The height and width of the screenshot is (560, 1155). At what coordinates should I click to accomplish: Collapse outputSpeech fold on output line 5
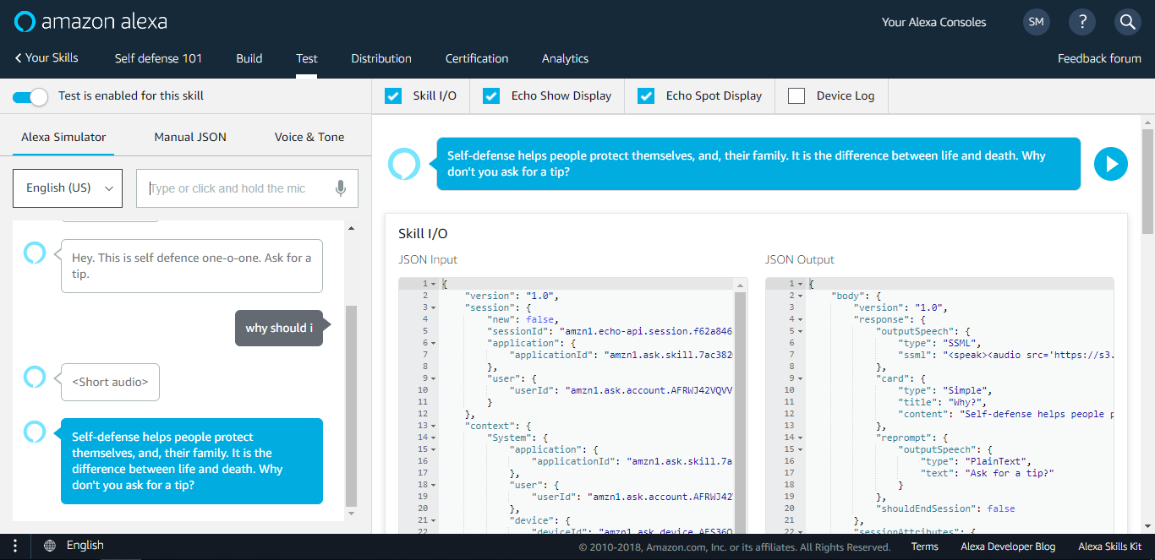[x=799, y=331]
